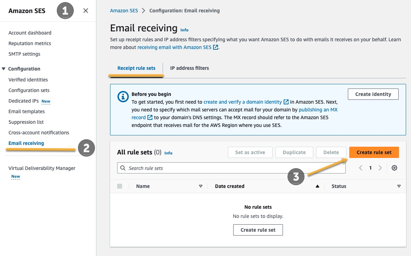This screenshot has width=411, height=256.
Task: Click external link icon after receiving email
Action: click(216, 47)
